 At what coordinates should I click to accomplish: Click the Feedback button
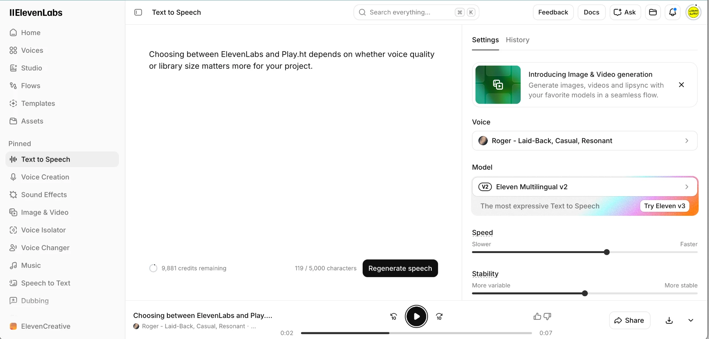553,12
